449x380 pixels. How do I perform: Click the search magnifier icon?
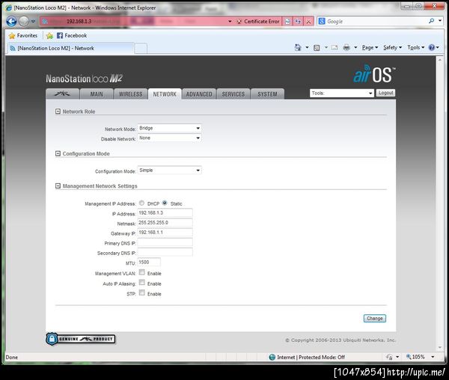coord(431,21)
